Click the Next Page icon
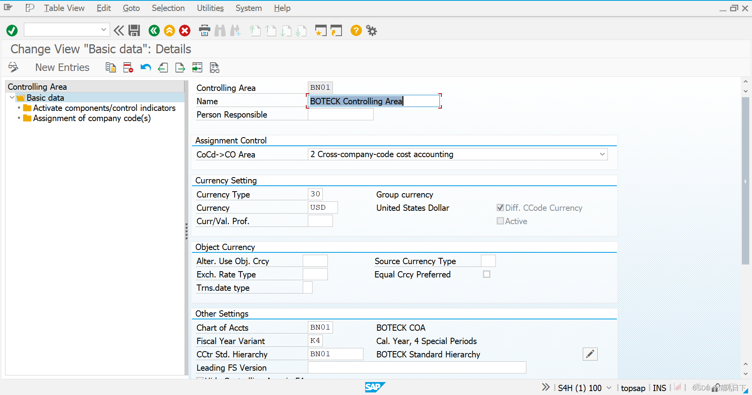 [x=286, y=31]
